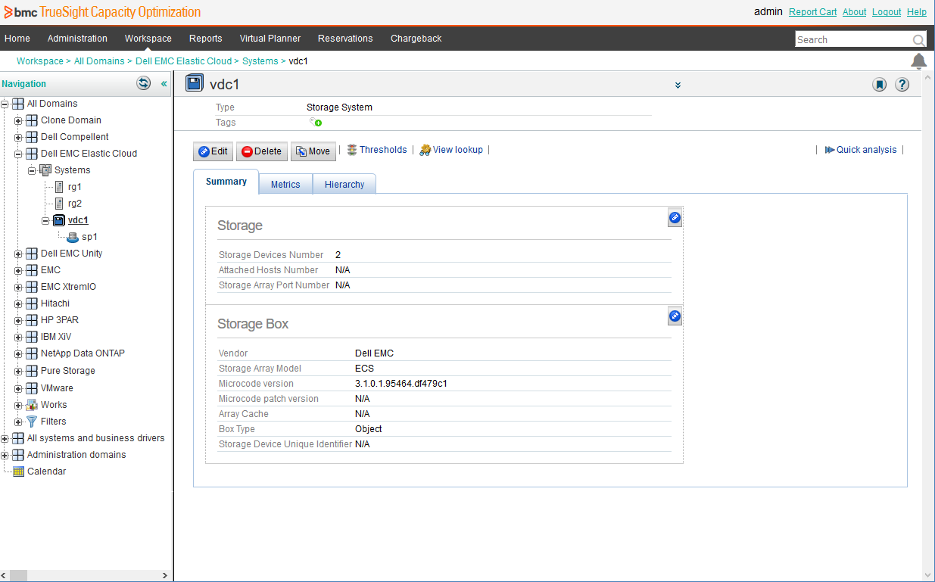
Task: Click the add tag icon
Action: tap(316, 122)
